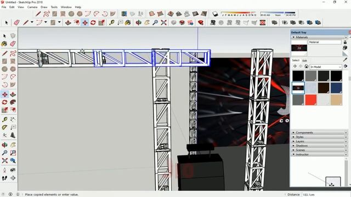This screenshot has width=351, height=197.
Task: Open the File menu
Action: 4,7
